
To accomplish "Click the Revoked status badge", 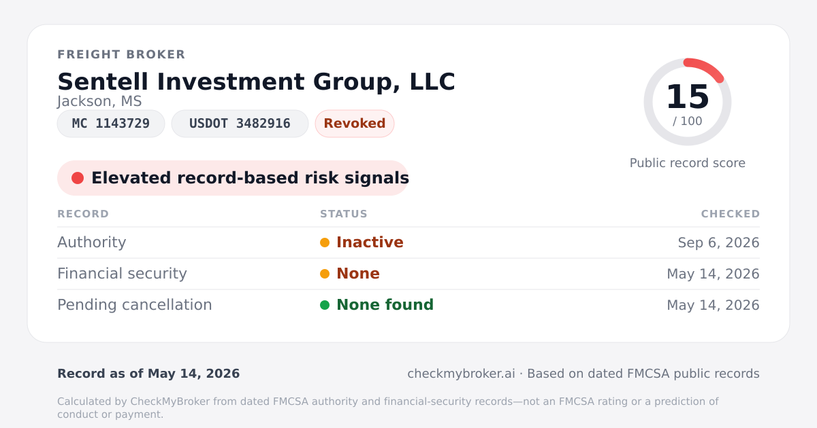I will click(x=355, y=124).
